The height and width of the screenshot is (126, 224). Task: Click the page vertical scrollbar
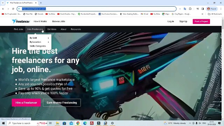(x=223, y=24)
